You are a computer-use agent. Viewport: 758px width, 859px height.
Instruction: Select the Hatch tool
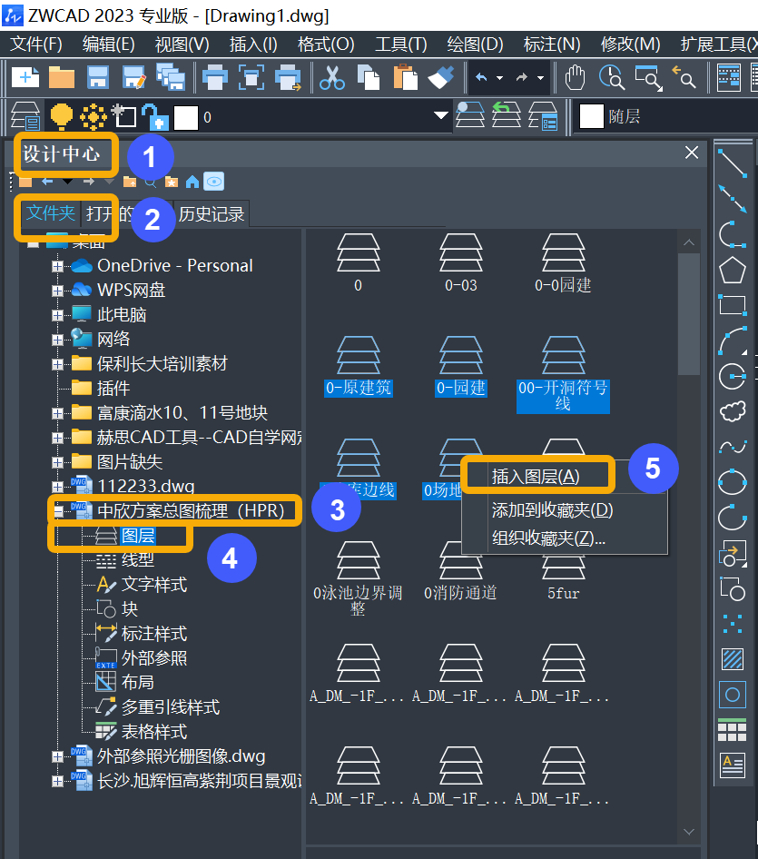[x=733, y=659]
